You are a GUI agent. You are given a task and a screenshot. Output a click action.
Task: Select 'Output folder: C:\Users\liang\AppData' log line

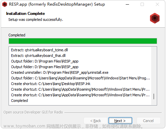[x=81, y=78]
